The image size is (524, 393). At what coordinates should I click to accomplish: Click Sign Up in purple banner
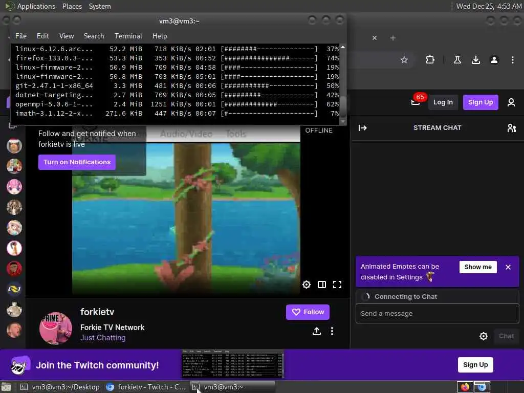click(475, 364)
